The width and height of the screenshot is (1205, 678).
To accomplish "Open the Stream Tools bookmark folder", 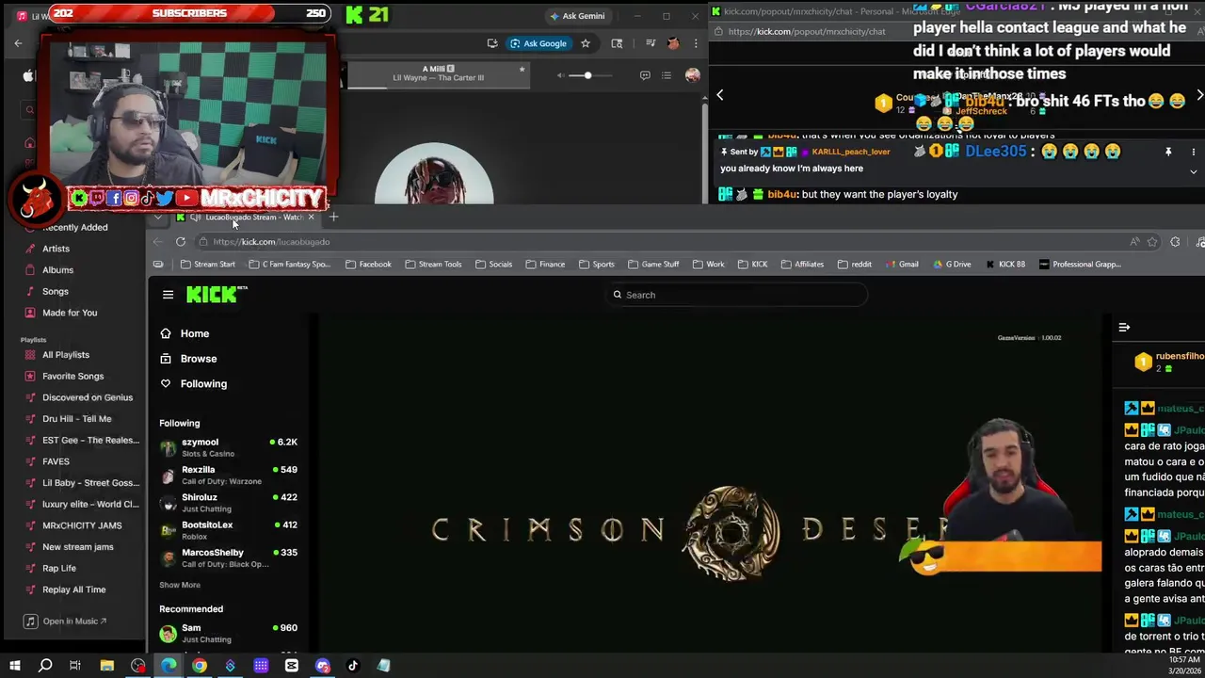I will [433, 265].
